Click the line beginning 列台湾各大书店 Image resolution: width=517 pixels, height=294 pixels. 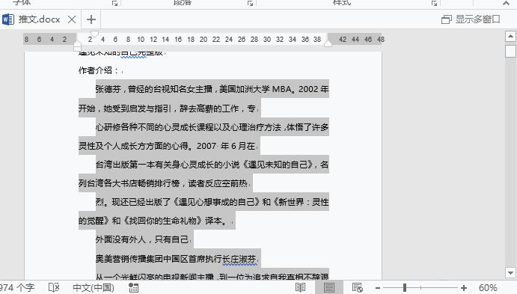tap(163, 183)
